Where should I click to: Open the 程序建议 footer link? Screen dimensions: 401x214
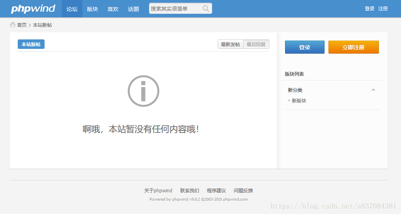pyautogui.click(x=216, y=190)
